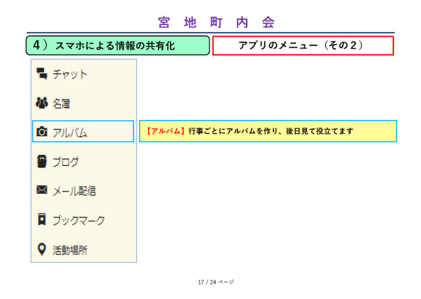This screenshot has height=299, width=421.
Task: Click the notebook icon beside ブログ
Action: coord(42,161)
